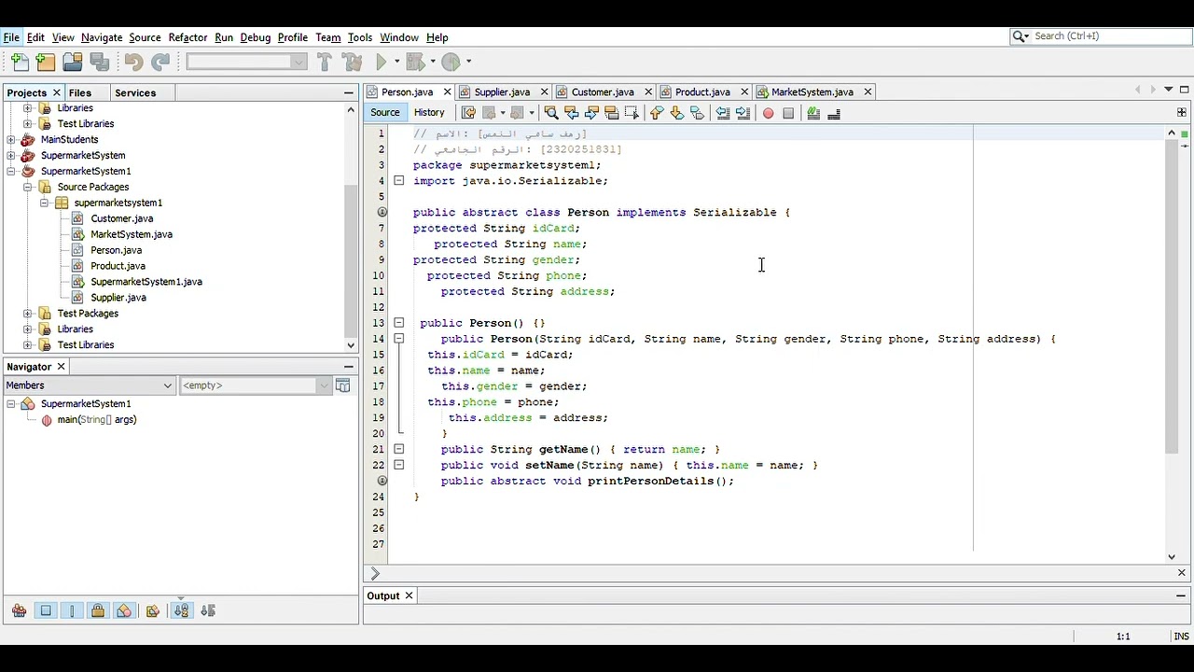The height and width of the screenshot is (672, 1194).
Task: Open the Members dropdown in Navigator
Action: 90,385
